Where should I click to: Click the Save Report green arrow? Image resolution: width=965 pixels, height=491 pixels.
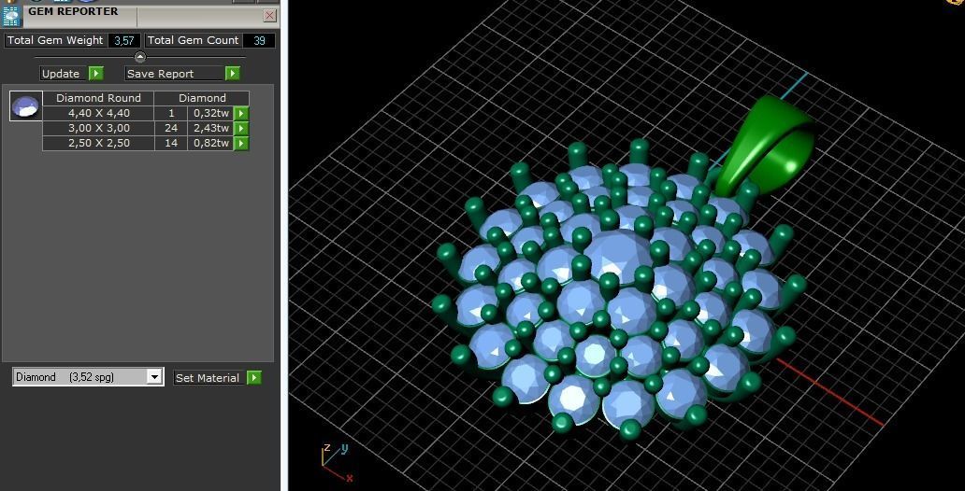point(232,74)
